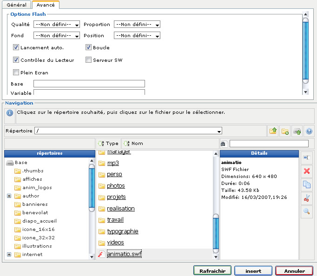317x276 pixels.
Task: Switch to the Général tab
Action: [x=16, y=5]
